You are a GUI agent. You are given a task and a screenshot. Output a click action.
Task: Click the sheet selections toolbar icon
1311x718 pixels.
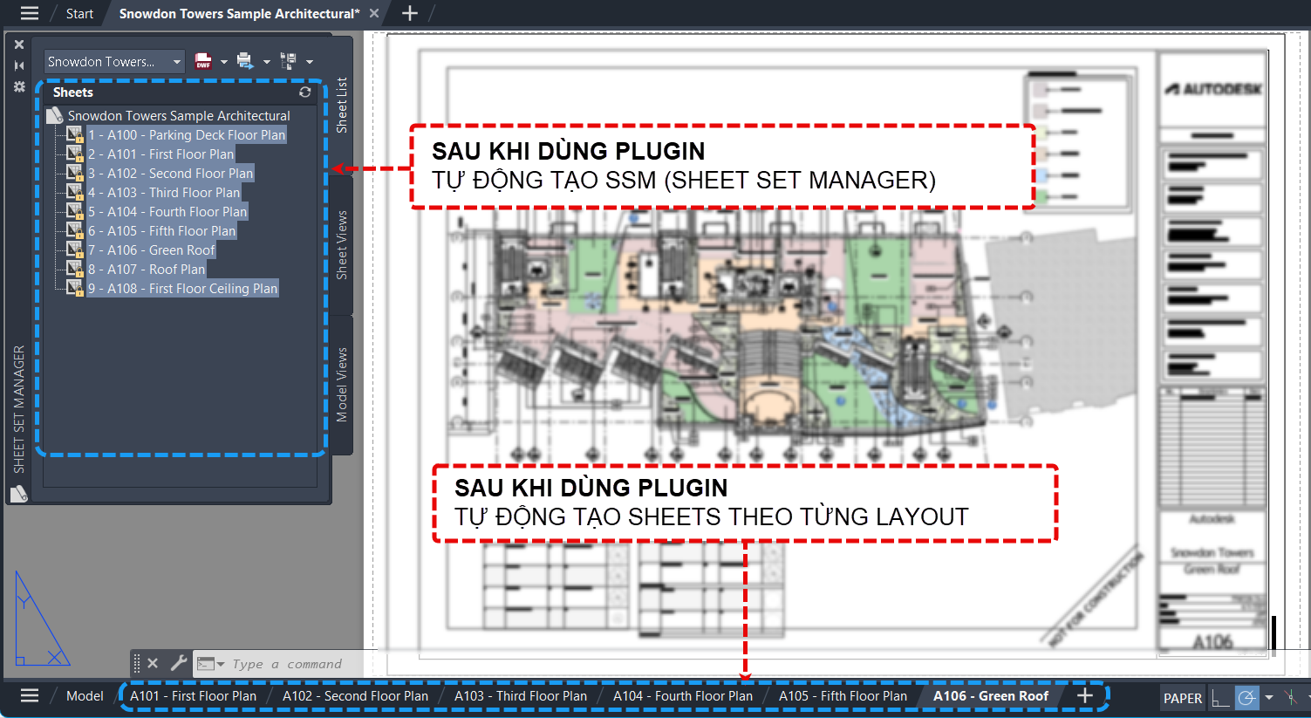click(290, 61)
